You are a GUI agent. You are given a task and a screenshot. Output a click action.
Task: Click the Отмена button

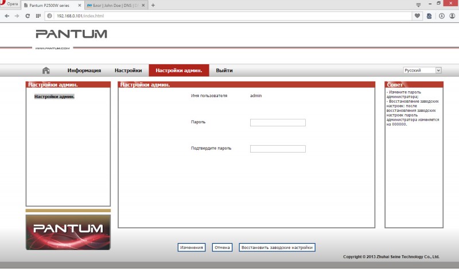[x=221, y=248]
